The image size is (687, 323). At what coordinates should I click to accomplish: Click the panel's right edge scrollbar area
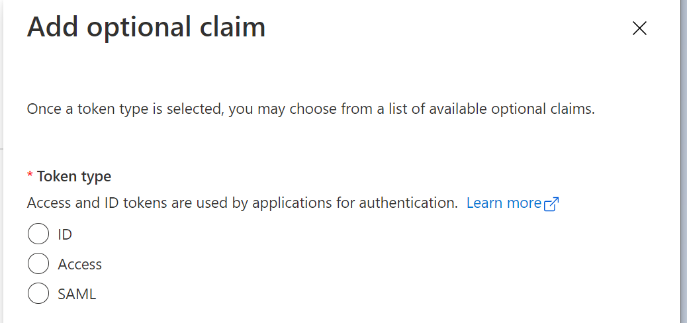tap(683, 165)
